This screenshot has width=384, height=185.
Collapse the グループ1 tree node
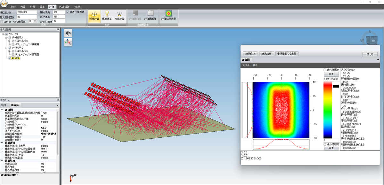pyautogui.click(x=3, y=34)
